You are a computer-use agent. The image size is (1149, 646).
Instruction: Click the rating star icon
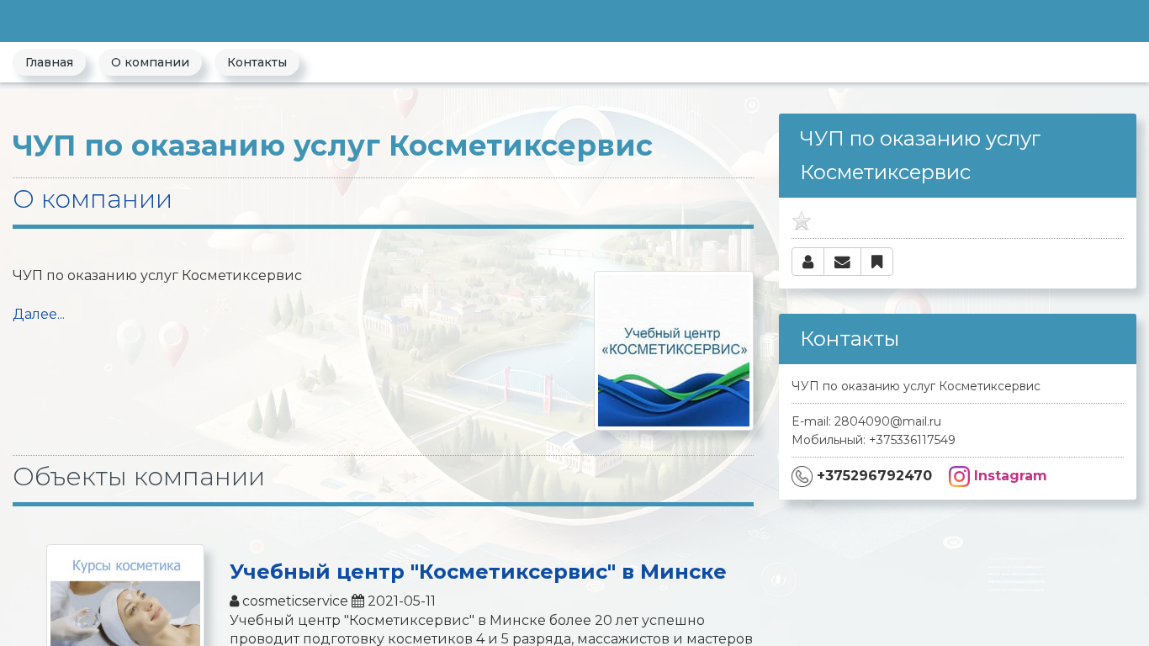coord(802,221)
